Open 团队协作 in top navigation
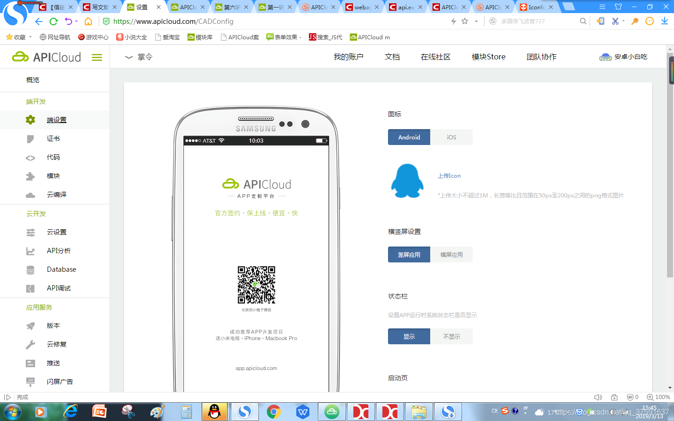674x421 pixels. 542,57
